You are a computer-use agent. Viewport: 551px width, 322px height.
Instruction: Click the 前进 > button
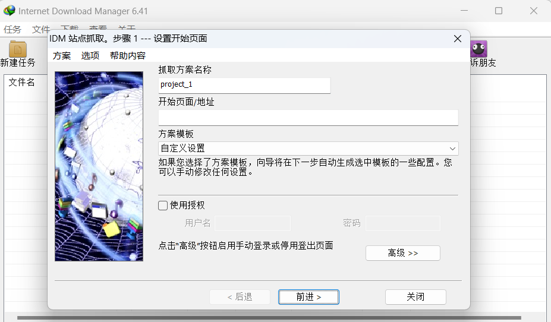click(308, 297)
